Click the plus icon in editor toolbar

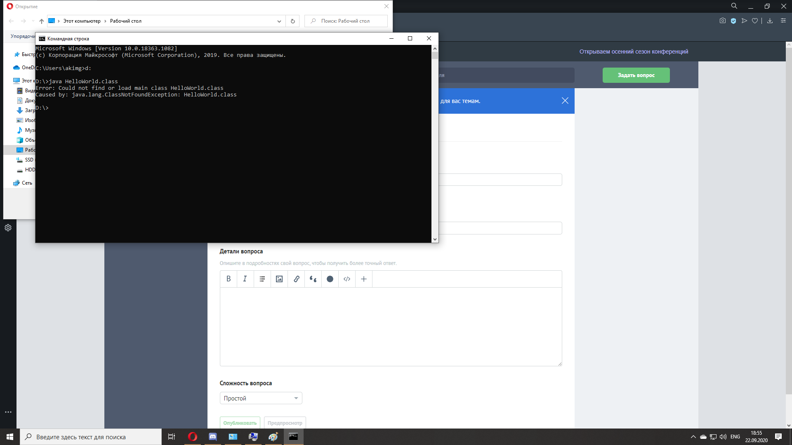coord(364,279)
